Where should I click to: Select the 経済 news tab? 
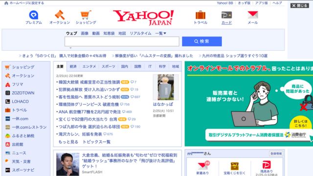(73, 66)
